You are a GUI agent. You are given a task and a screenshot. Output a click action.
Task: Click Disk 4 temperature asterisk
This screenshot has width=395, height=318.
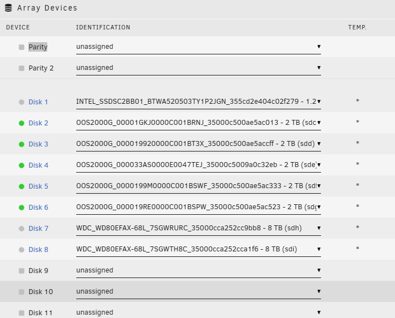pyautogui.click(x=357, y=164)
